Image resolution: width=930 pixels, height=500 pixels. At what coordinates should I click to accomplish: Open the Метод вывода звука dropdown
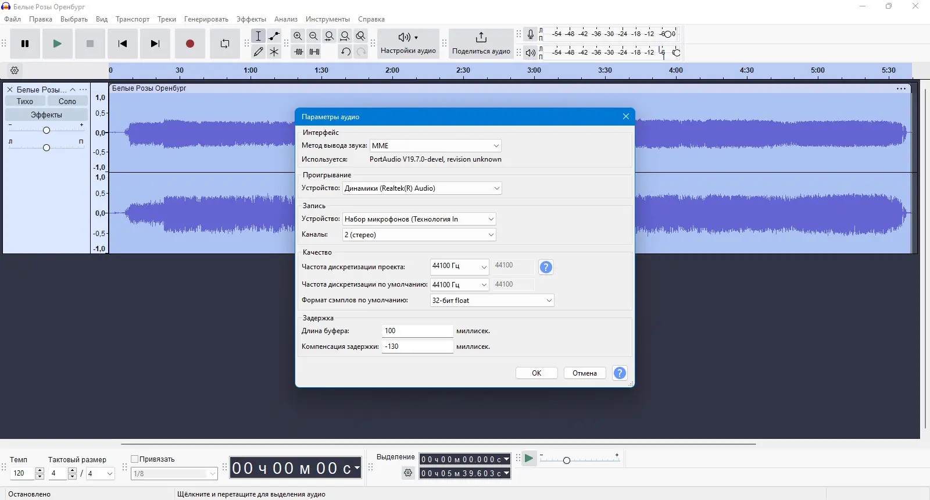click(x=435, y=146)
